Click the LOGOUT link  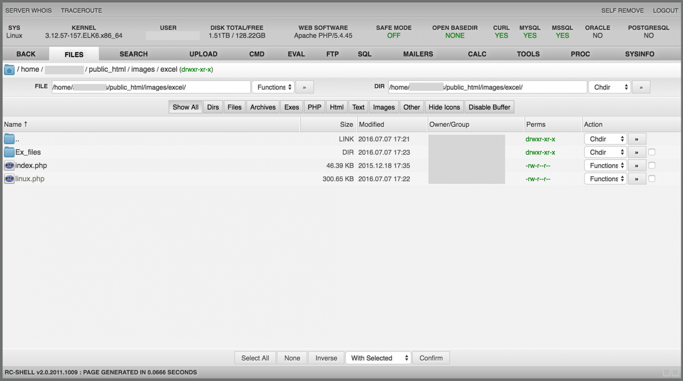pyautogui.click(x=665, y=10)
